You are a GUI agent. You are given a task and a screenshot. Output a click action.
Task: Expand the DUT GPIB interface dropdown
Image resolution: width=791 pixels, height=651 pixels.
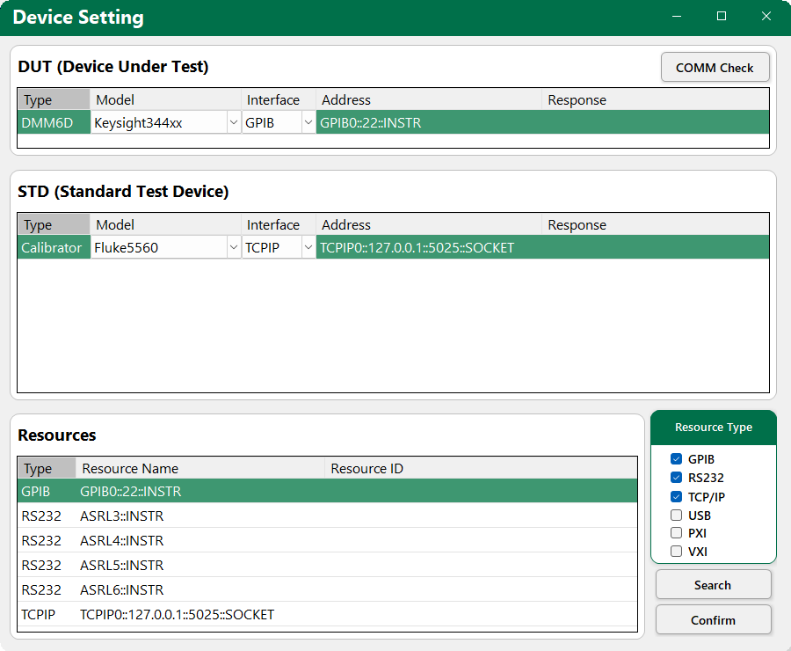(308, 123)
